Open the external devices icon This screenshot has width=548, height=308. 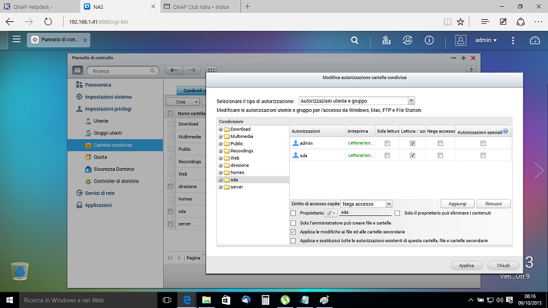point(408,40)
